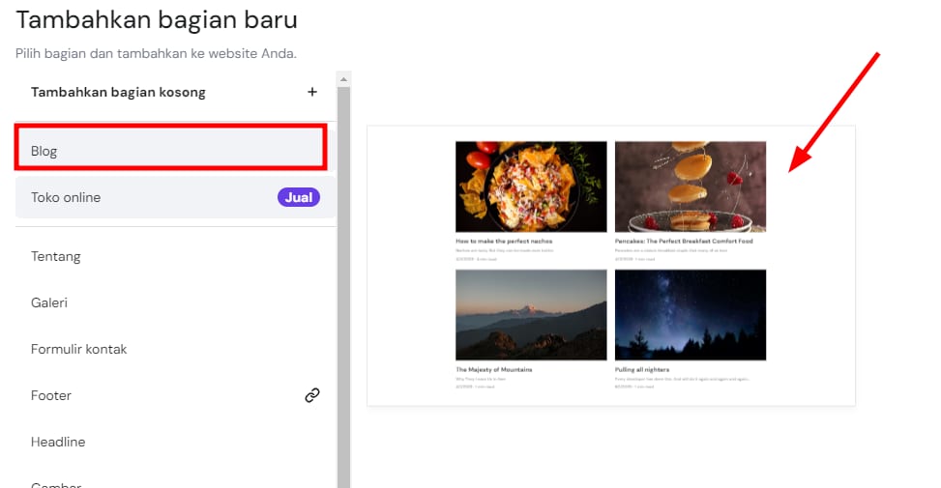The image size is (941, 488).
Task: Click the Tambahkan bagian kosong label
Action: tap(118, 93)
